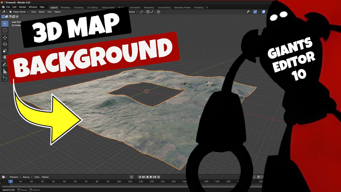The image size is (341, 192).
Task: Switch to the Modeling workspace tab
Action: 66,7
